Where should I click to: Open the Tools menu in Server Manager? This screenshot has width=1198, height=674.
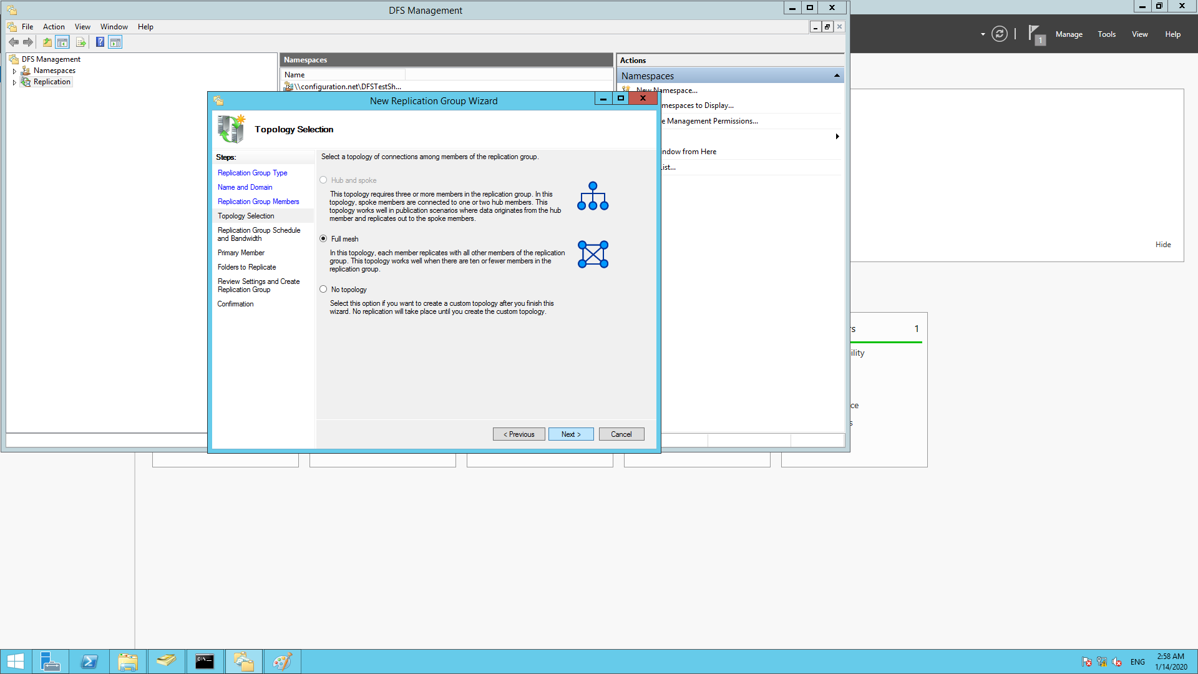click(1106, 34)
